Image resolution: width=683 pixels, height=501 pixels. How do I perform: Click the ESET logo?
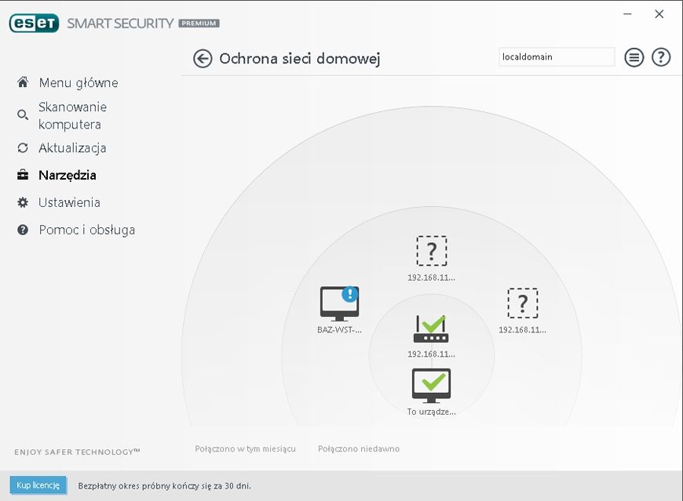coord(34,24)
